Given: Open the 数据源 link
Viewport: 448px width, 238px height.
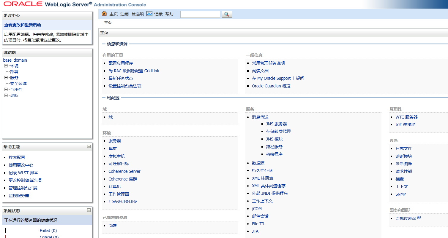Looking at the screenshot, I should tap(258, 163).
